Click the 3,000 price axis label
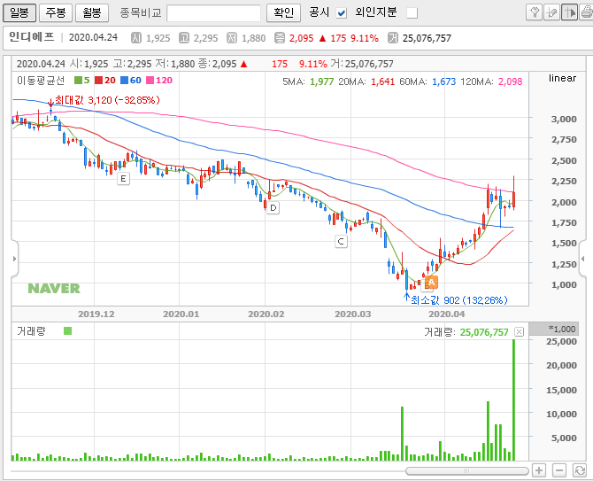593x481 pixels. click(x=564, y=119)
